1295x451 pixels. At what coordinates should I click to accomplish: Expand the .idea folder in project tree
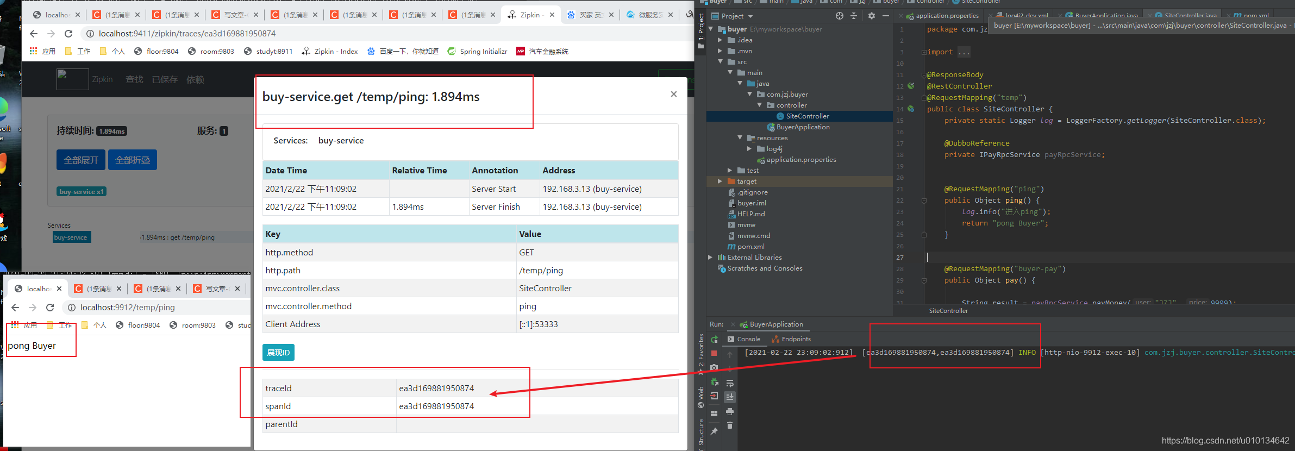click(x=720, y=40)
